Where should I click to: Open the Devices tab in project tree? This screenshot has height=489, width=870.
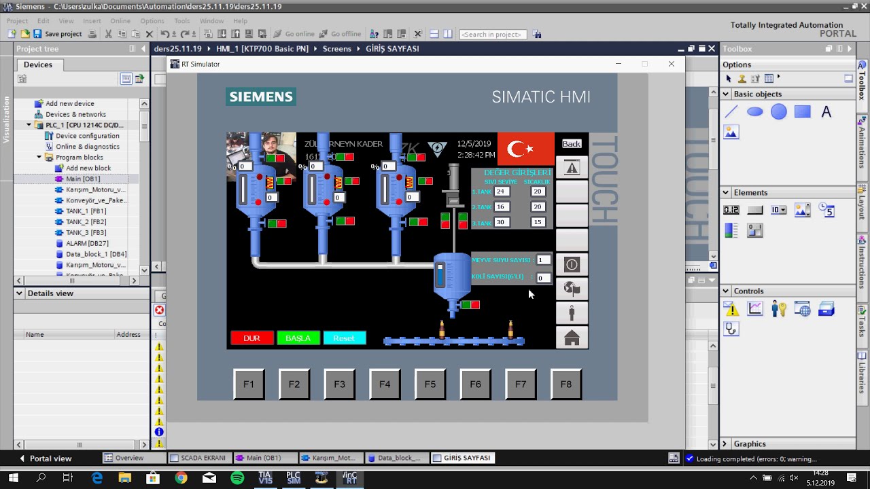pyautogui.click(x=38, y=65)
